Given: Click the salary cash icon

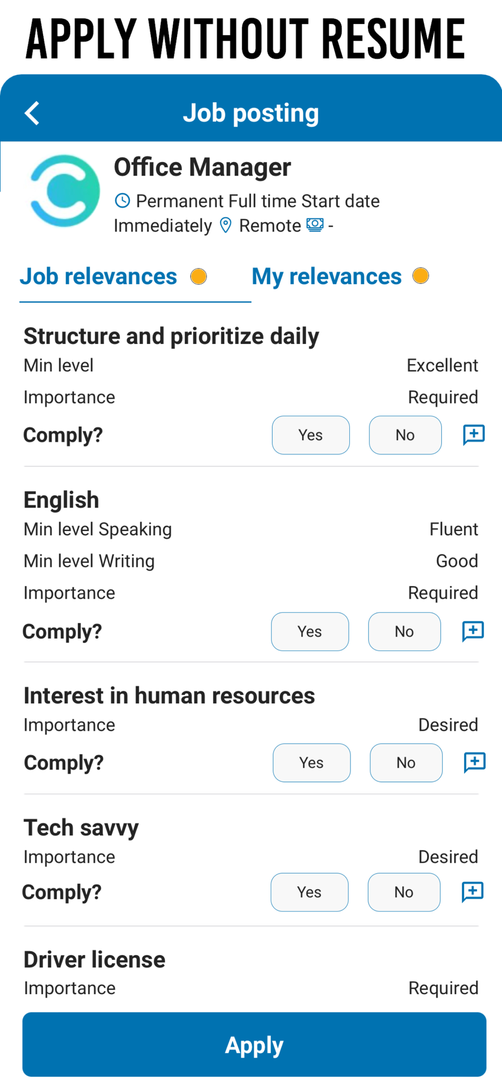Looking at the screenshot, I should (315, 225).
